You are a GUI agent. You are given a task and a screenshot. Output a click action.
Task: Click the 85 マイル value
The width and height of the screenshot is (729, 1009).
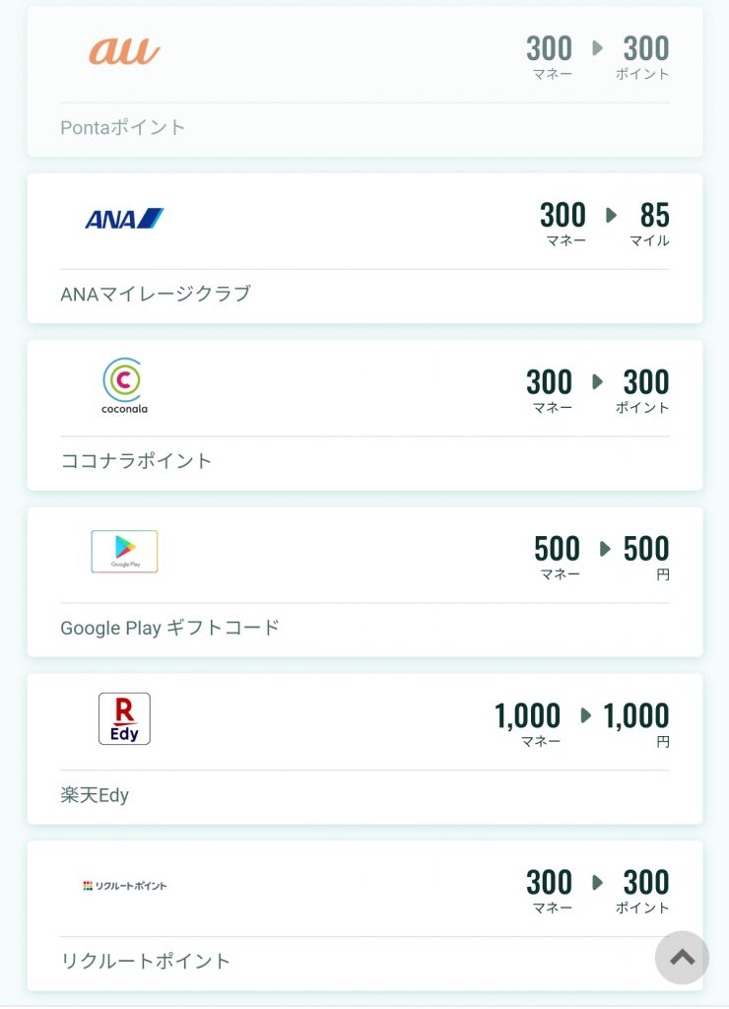pos(650,224)
